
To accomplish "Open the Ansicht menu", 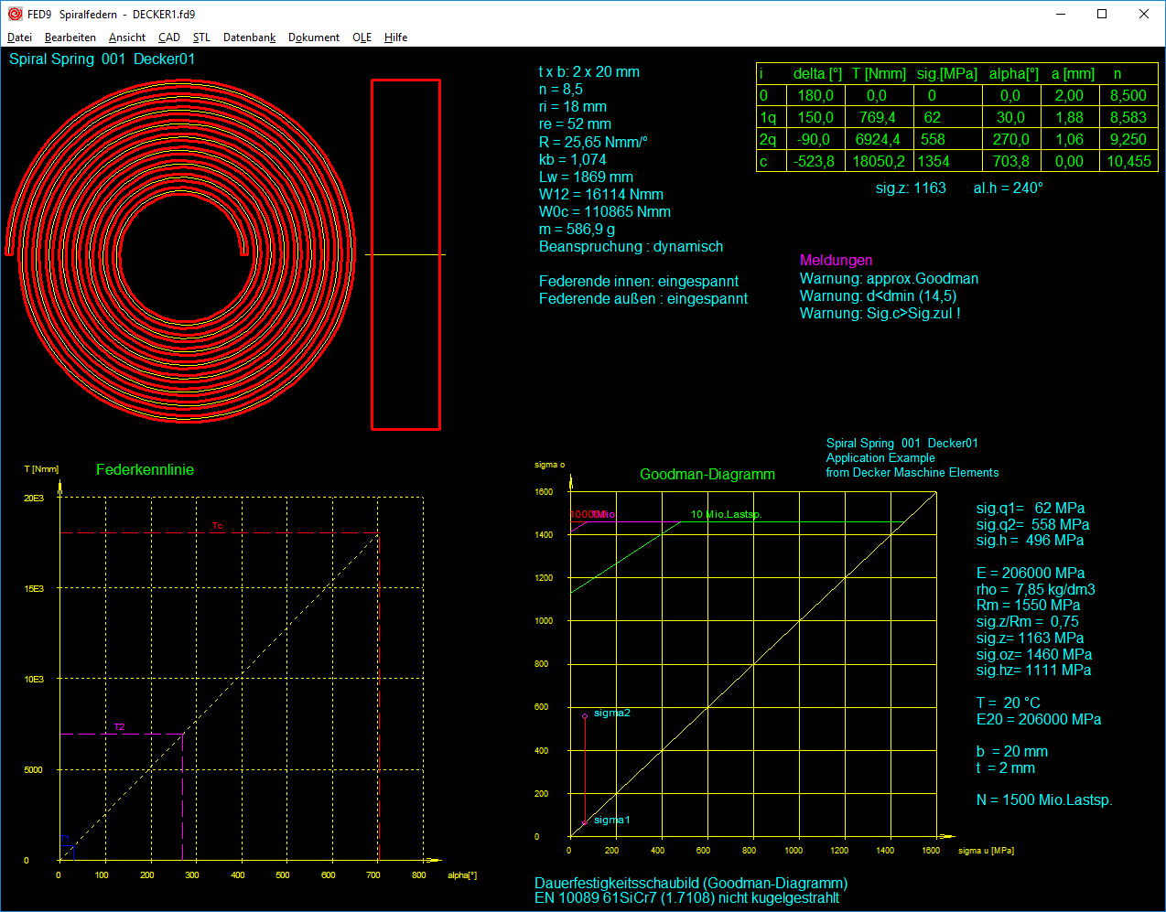I will pos(127,38).
